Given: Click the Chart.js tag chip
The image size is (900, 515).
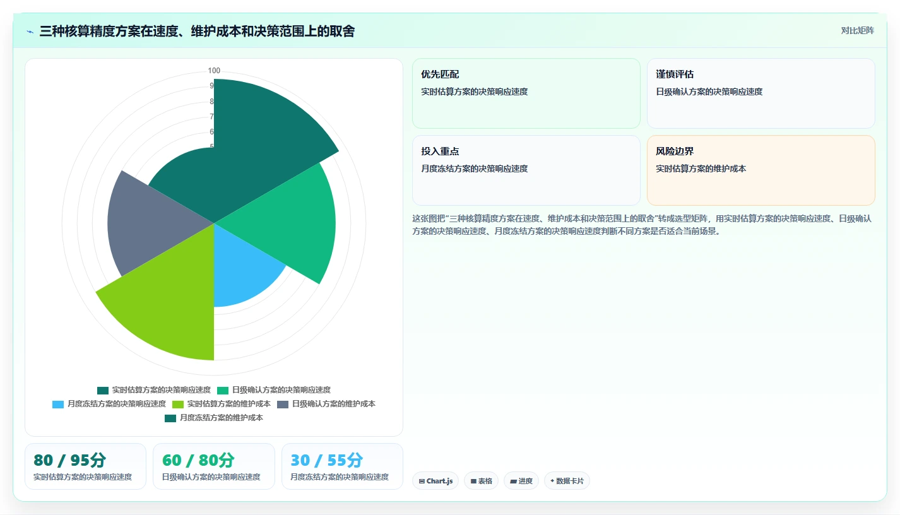Looking at the screenshot, I should (435, 481).
